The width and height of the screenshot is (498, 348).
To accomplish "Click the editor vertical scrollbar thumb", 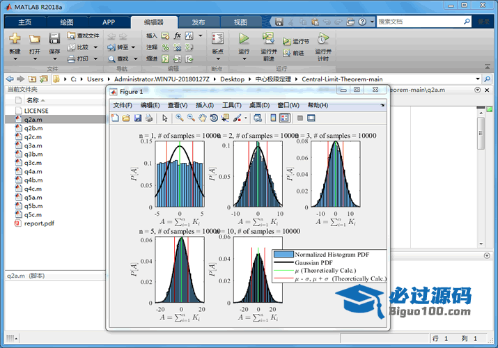I will tap(481, 133).
